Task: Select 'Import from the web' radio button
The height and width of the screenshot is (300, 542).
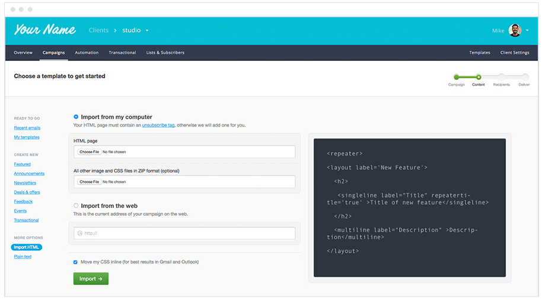Action: pyautogui.click(x=76, y=205)
